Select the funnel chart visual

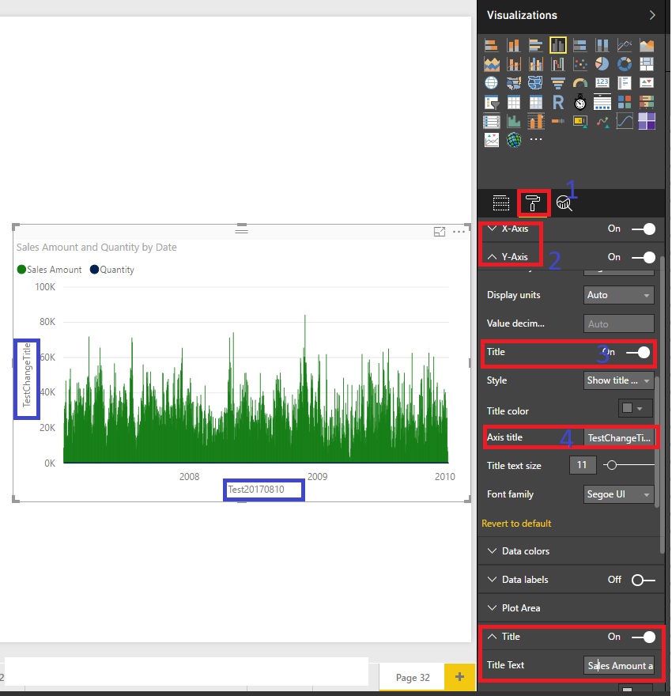557,83
